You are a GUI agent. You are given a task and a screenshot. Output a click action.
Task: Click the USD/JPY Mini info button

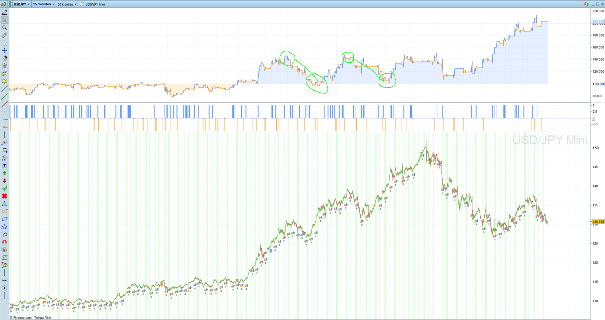coord(82,4)
